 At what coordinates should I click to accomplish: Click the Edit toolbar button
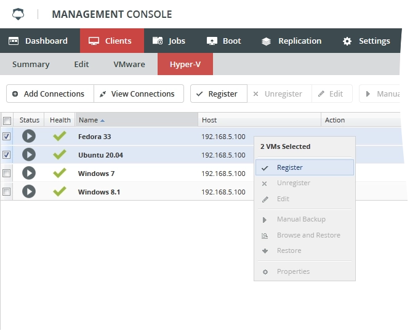point(332,94)
